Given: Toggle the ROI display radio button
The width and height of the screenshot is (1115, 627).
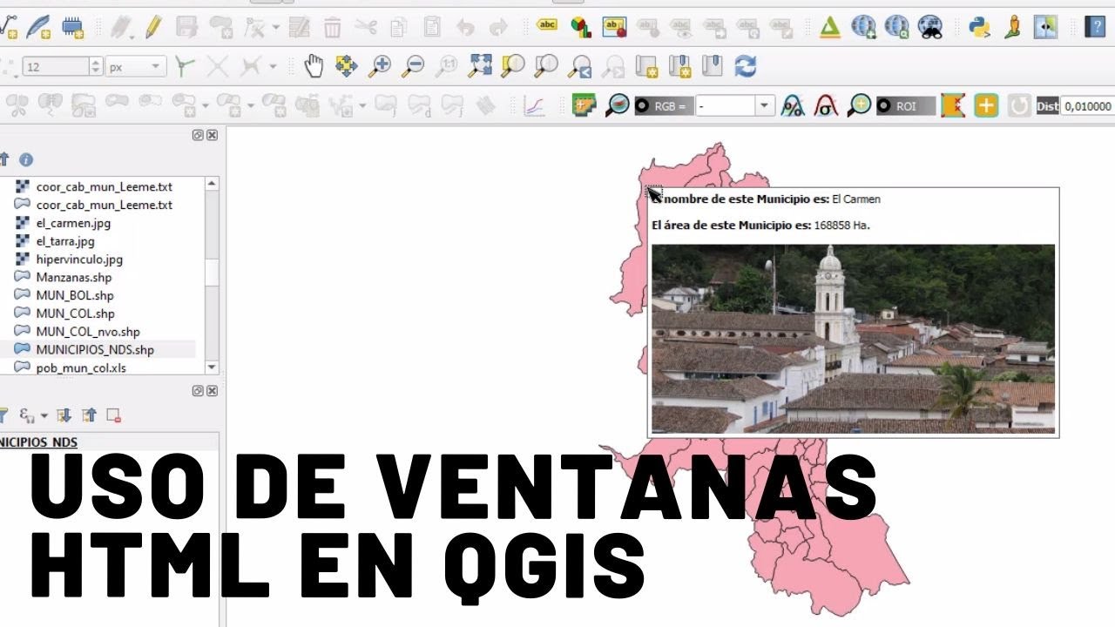Looking at the screenshot, I should coord(885,106).
